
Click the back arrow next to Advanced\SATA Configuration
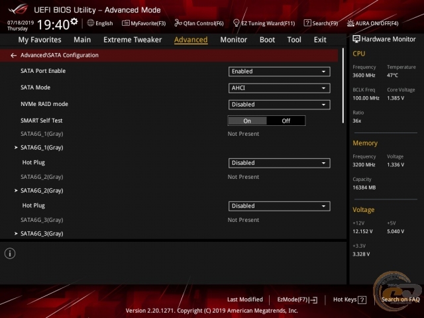click(13, 56)
